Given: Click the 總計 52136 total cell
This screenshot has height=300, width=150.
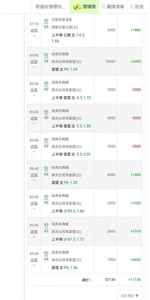Looking at the screenshot, I should coord(110,280).
